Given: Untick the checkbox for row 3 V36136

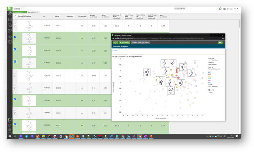Looking at the screenshot, I should 15,49.
